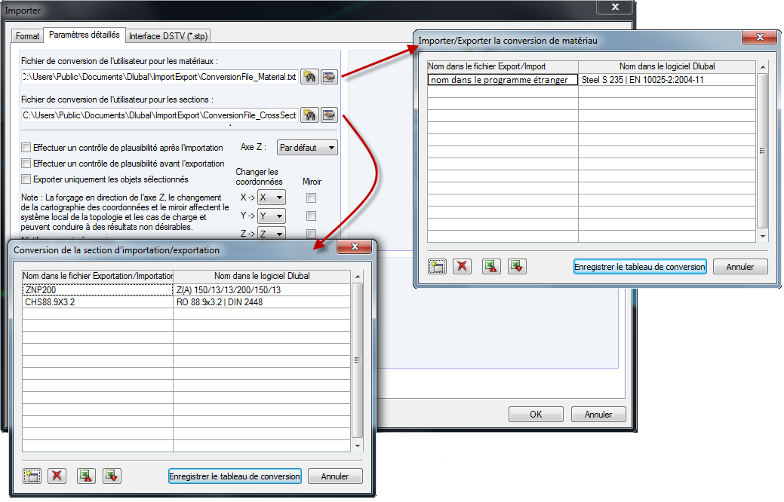Image resolution: width=784 pixels, height=502 pixels.
Task: Browse for the materials conversion file
Action: (309, 77)
